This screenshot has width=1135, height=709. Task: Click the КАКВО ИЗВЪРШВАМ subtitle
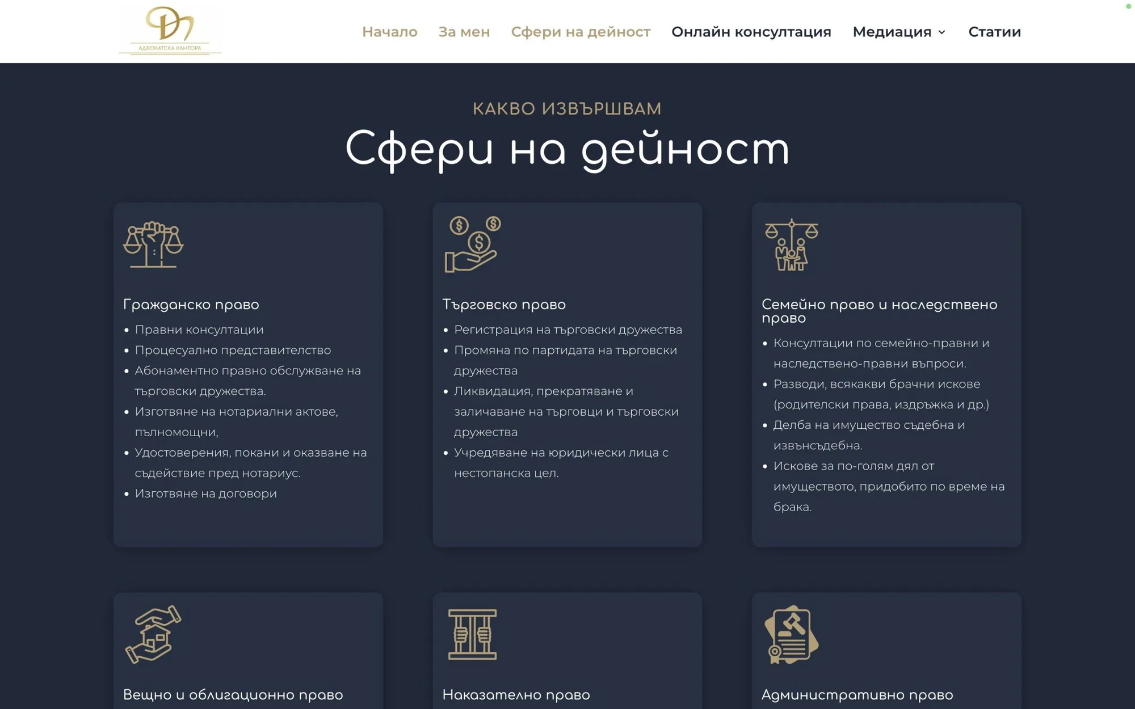click(567, 108)
